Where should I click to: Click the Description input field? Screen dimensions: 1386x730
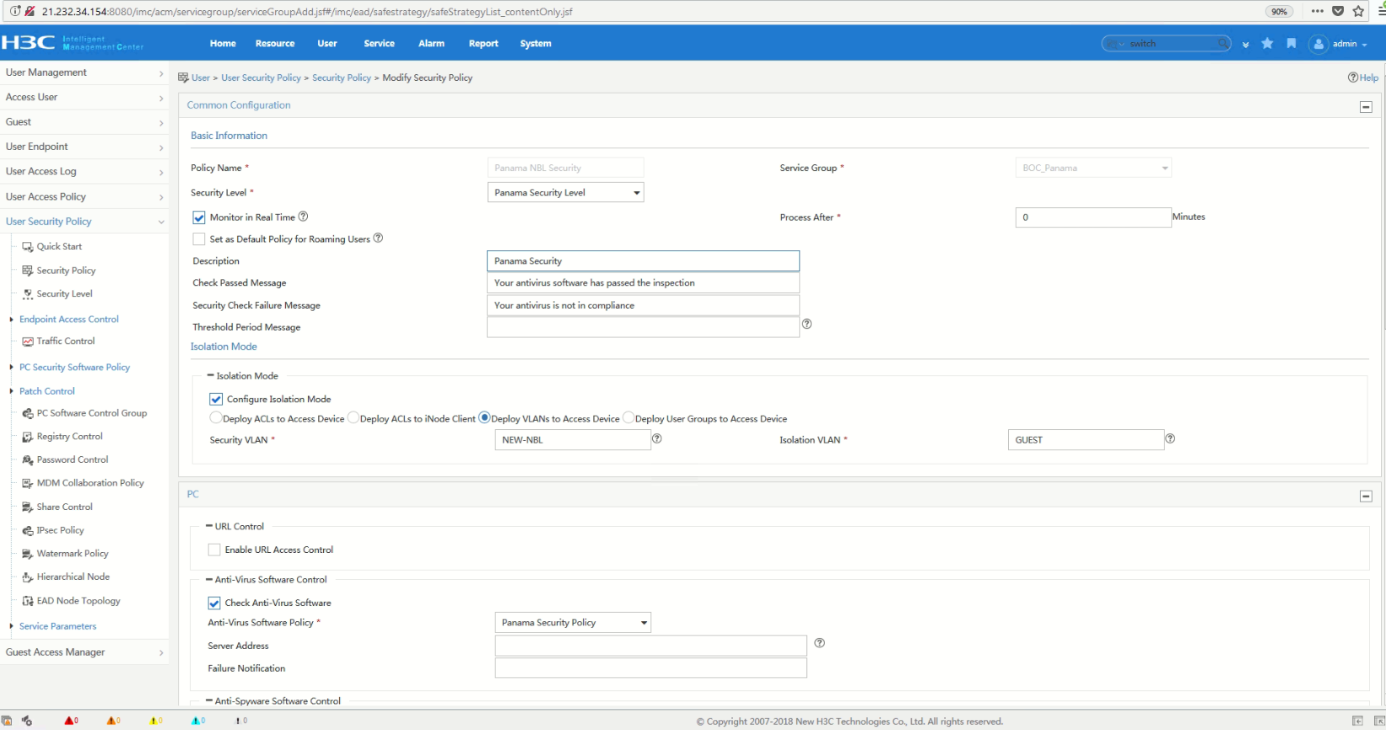coord(643,261)
